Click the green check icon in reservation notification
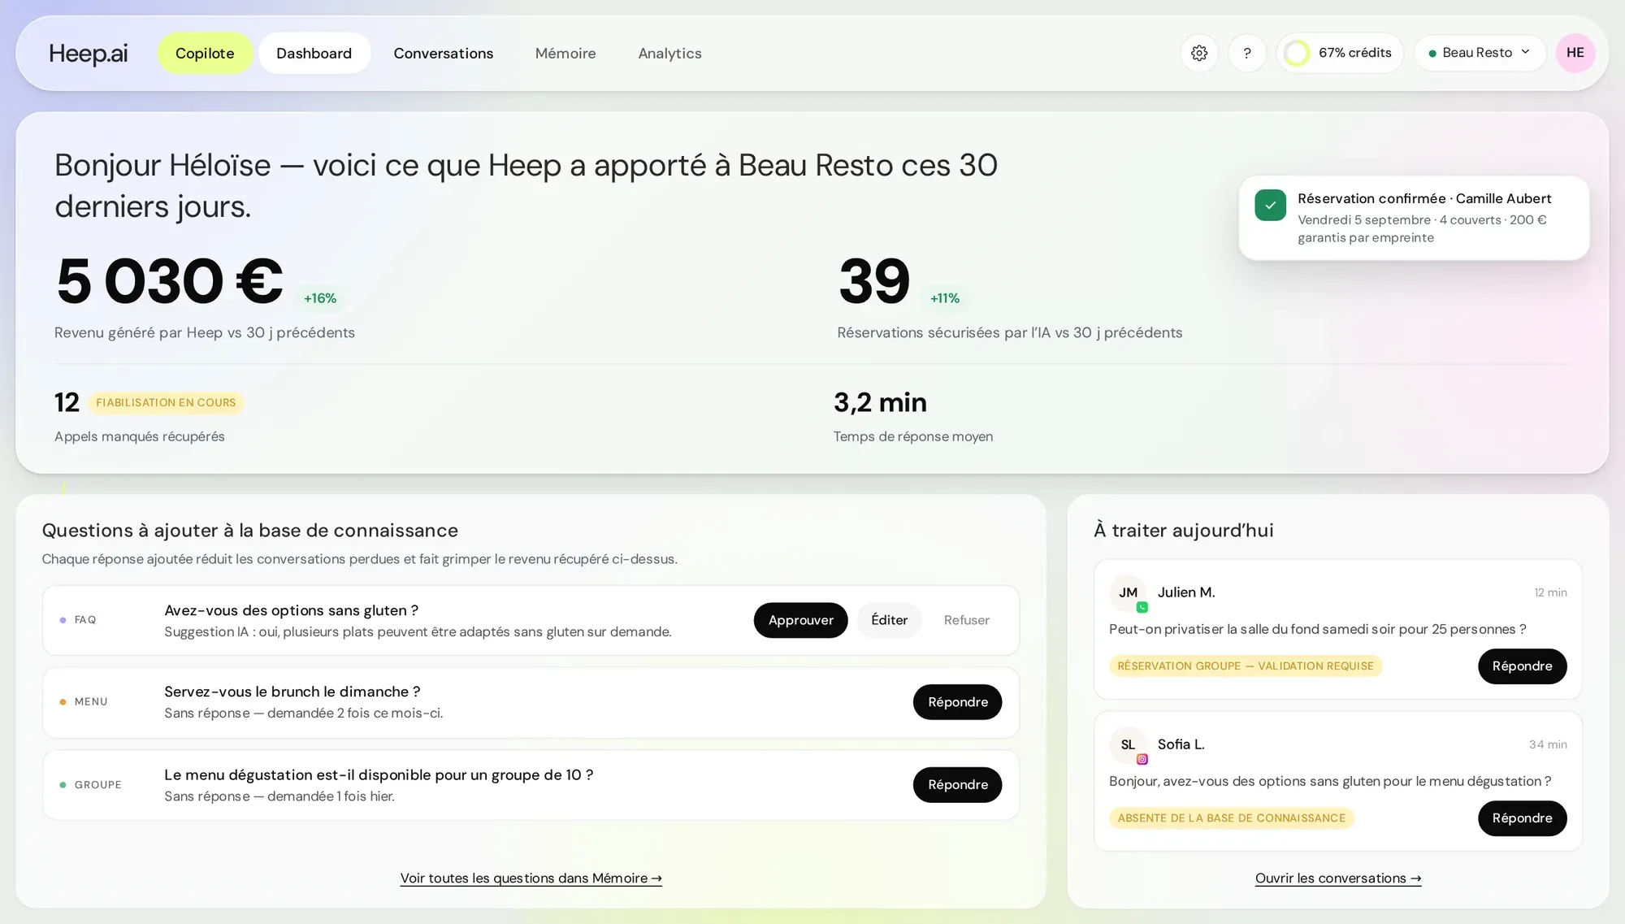Viewport: 1625px width, 924px height. tap(1270, 206)
